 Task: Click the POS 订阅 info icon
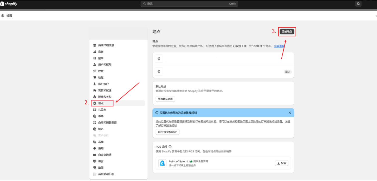(x=170, y=147)
